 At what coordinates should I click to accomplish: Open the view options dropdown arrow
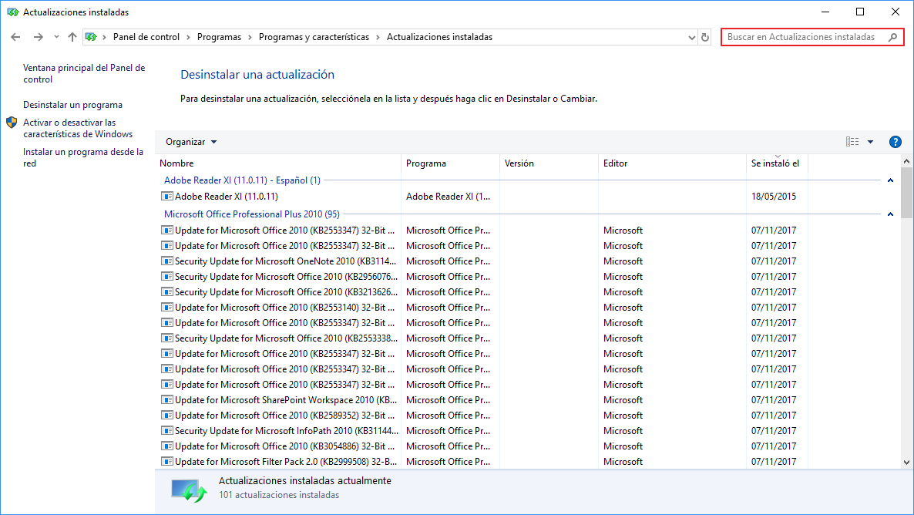(x=870, y=142)
